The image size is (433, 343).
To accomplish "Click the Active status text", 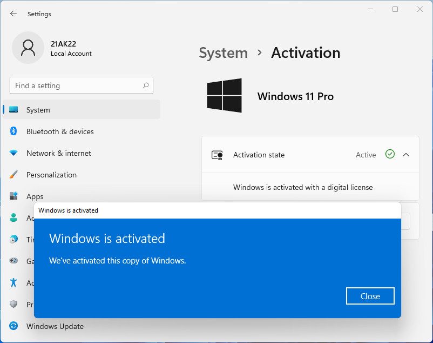I will click(366, 155).
